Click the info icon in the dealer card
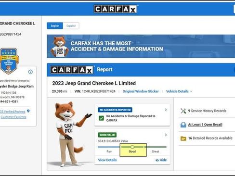235x176 pixels. point(30,72)
